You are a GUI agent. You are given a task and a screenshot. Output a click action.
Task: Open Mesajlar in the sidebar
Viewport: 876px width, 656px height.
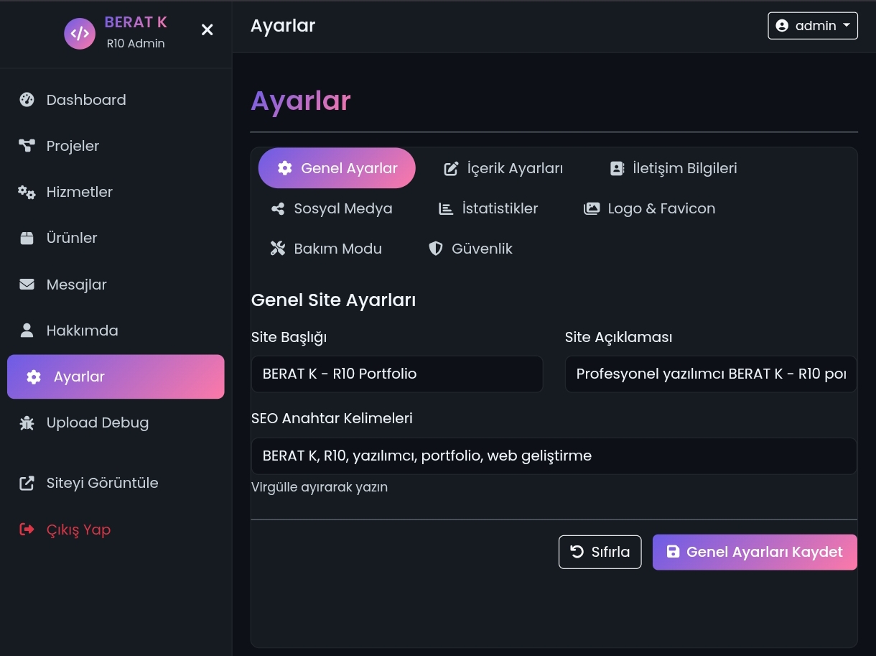116,285
